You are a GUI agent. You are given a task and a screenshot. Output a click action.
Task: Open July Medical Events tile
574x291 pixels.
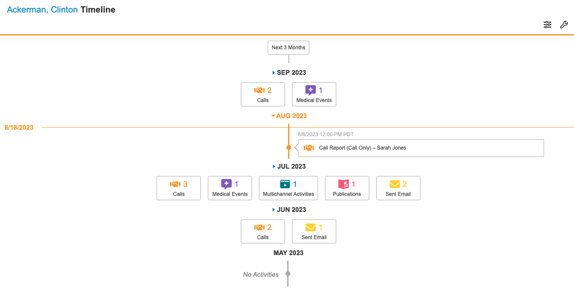pyautogui.click(x=230, y=188)
